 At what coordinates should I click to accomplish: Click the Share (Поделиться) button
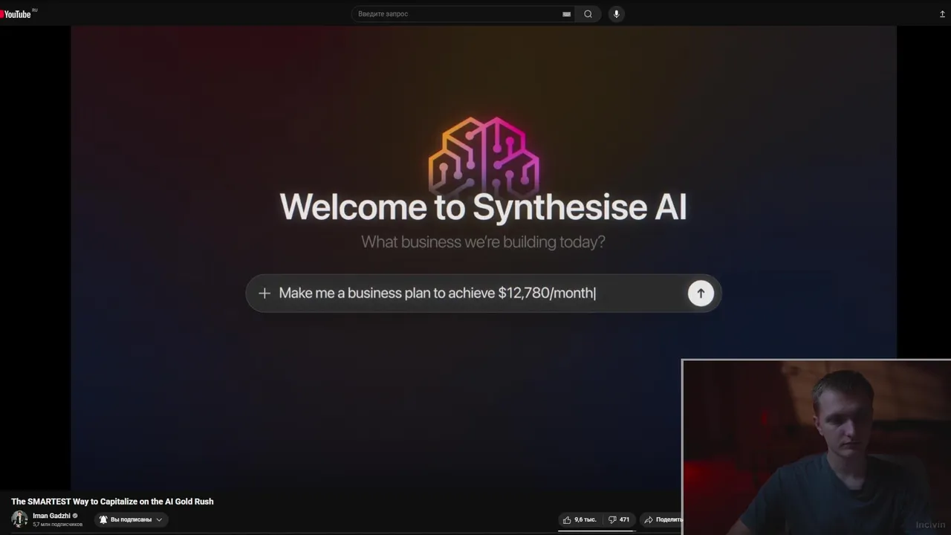pos(662,519)
